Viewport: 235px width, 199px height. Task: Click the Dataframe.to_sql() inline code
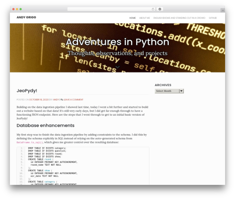30,143
